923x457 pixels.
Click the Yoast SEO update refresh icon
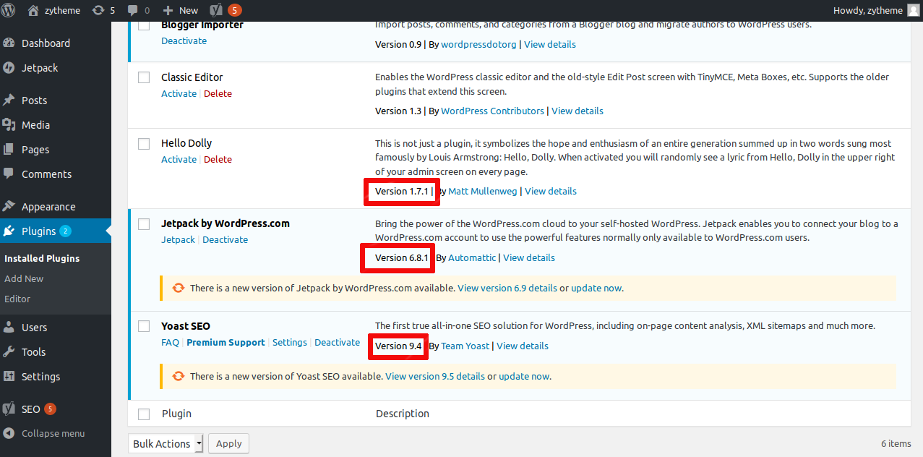[179, 376]
